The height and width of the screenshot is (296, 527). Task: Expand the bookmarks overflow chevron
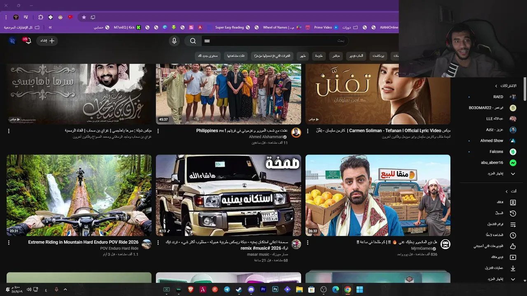[50, 28]
